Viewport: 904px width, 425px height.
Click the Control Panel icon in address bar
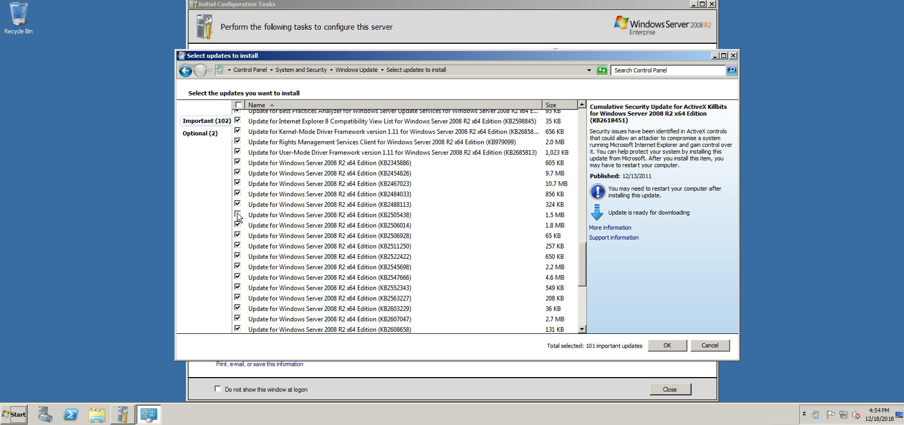[x=220, y=70]
